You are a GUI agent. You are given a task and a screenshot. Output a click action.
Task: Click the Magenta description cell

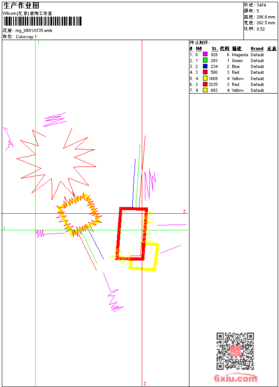point(240,55)
